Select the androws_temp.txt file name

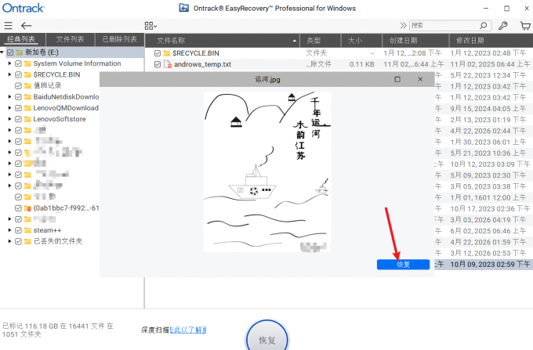pyautogui.click(x=202, y=64)
